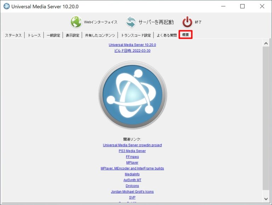Click the restart server arrows icon

131,22
